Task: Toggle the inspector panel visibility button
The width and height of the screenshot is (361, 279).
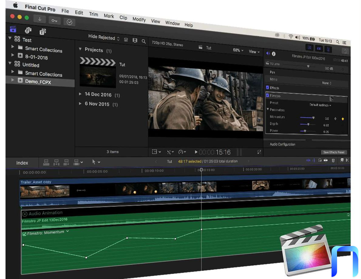Action: coord(328,49)
